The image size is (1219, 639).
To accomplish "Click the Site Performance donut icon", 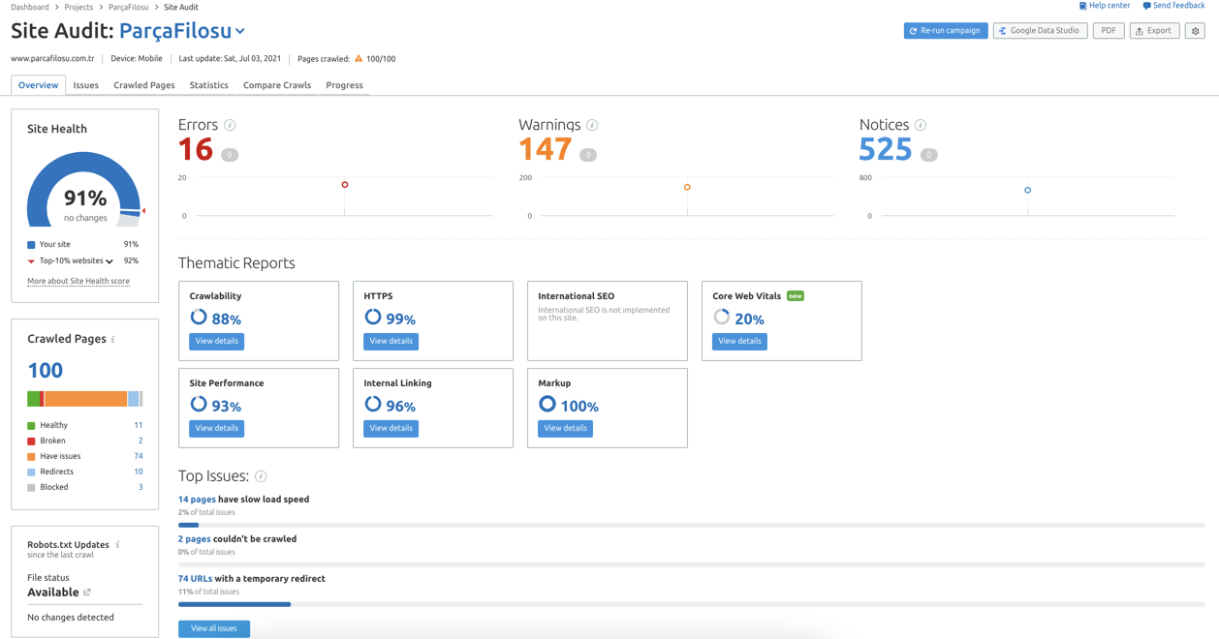I will [199, 405].
